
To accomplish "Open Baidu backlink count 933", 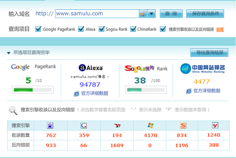I will point(51,145).
